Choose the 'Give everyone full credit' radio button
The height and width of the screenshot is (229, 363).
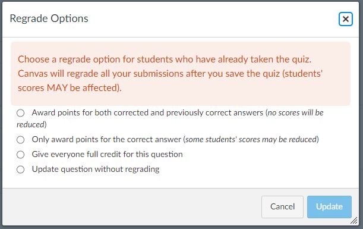(x=20, y=155)
